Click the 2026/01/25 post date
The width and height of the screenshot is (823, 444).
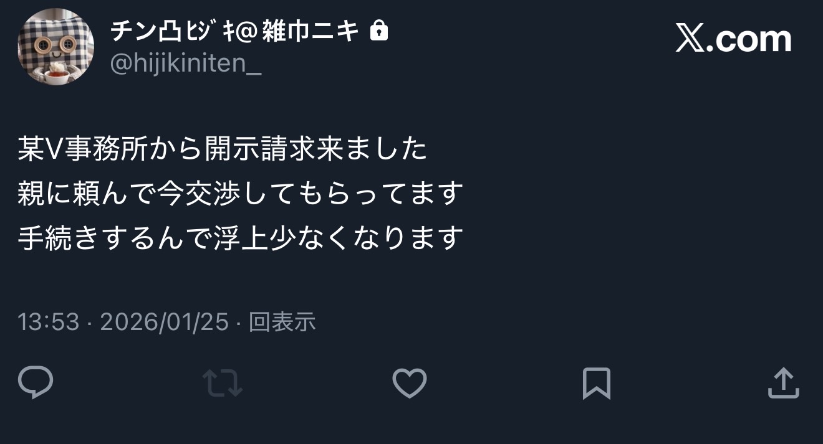(x=164, y=322)
